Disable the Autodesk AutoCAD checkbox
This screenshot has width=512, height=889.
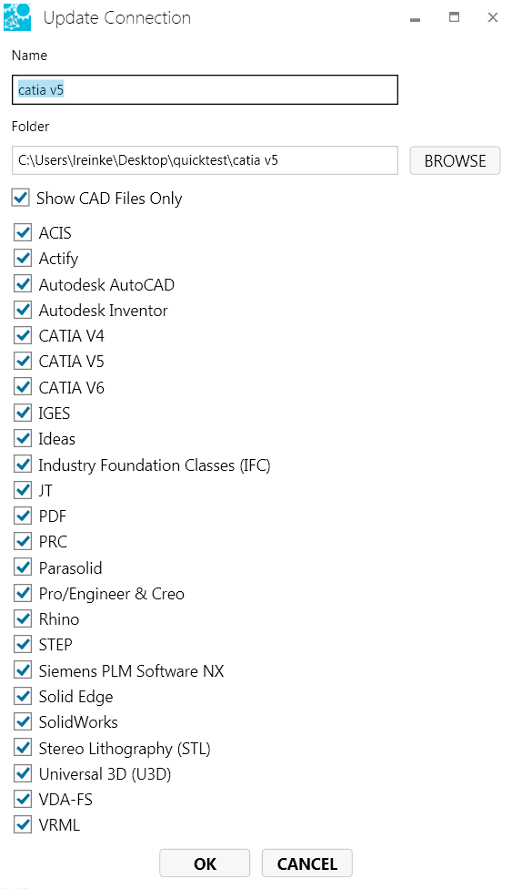(23, 284)
